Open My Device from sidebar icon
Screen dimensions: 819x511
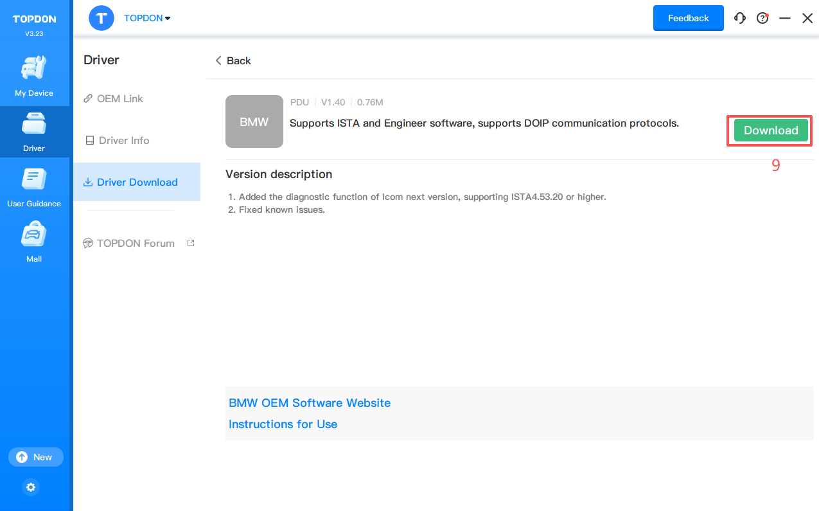tap(34, 69)
